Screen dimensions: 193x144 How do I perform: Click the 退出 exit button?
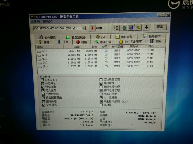coord(160,27)
